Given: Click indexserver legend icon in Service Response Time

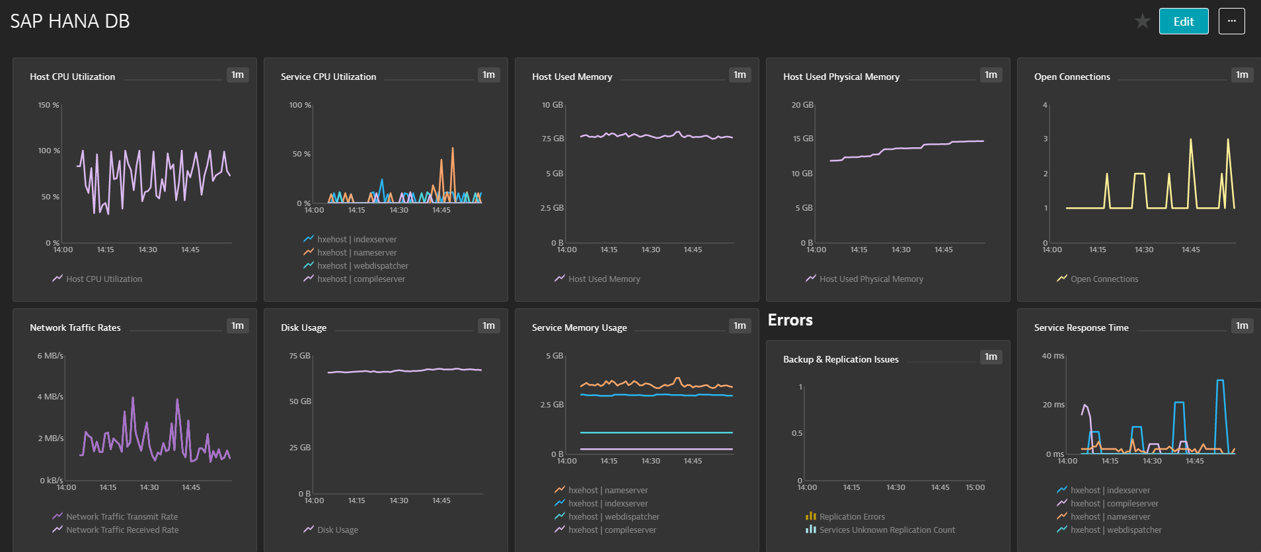Looking at the screenshot, I should (1062, 490).
